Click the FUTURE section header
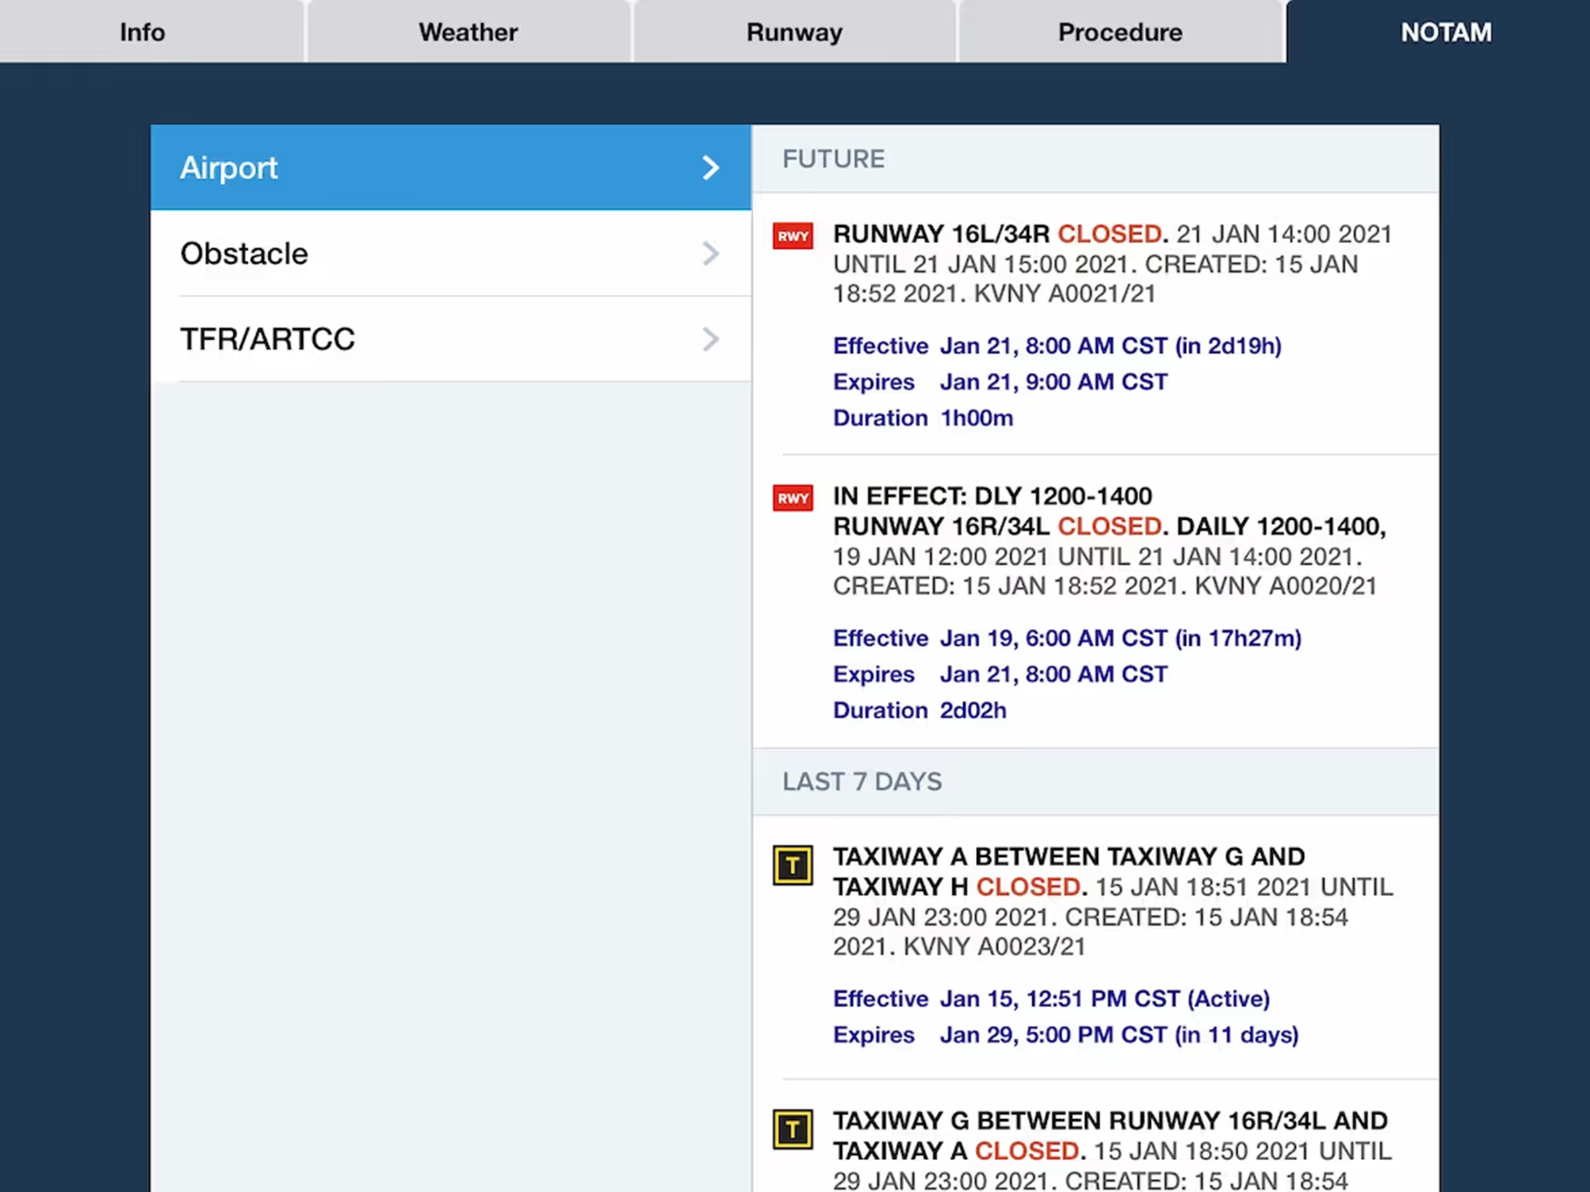 [x=834, y=159]
